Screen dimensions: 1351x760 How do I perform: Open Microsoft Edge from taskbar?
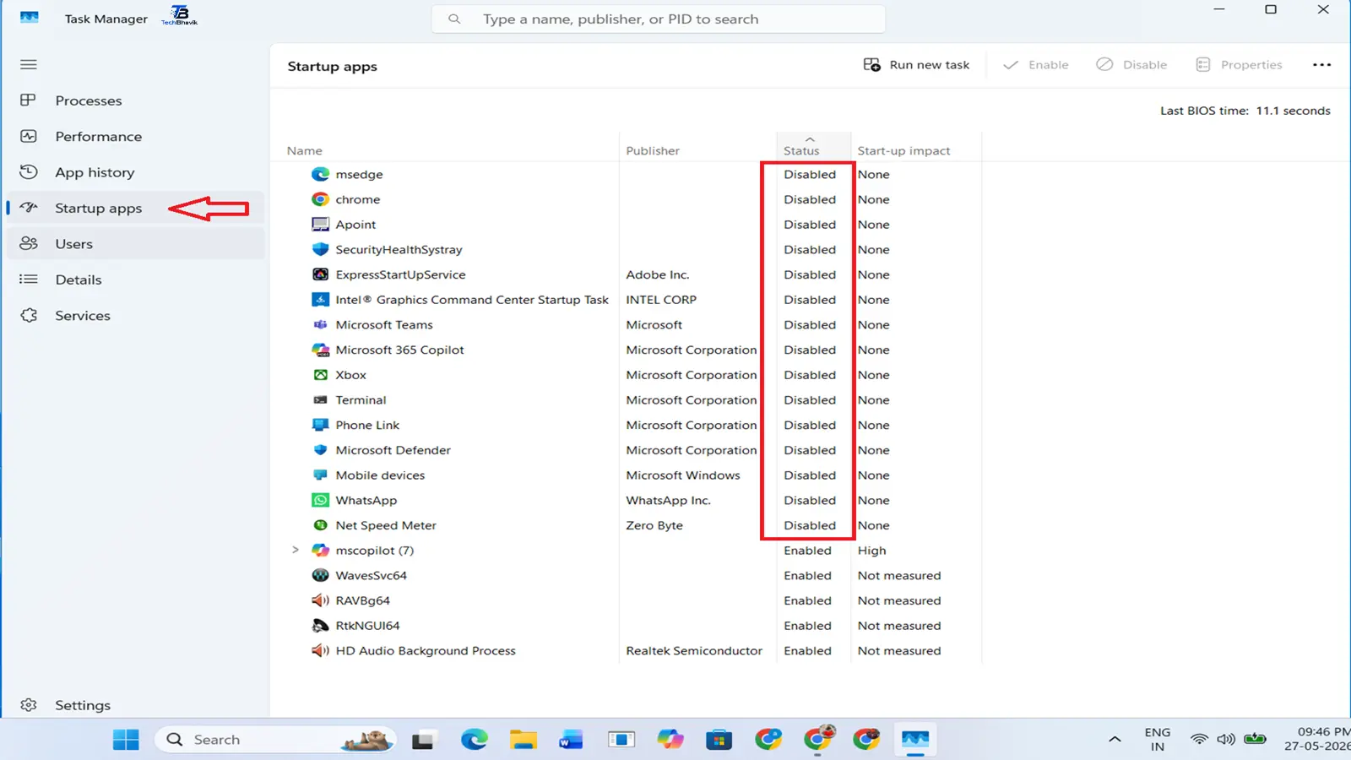[x=475, y=740]
